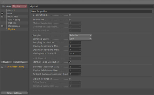Click Shadow Subdivision (Max) stepper arrows
This screenshot has height=95, width=154.
coord(80,70)
